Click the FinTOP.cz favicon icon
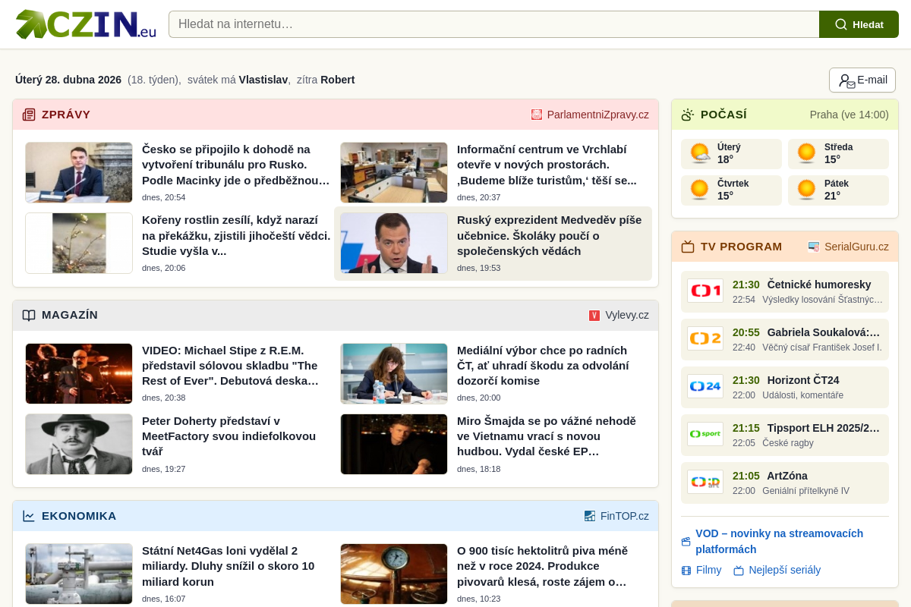This screenshot has width=911, height=607. tap(590, 516)
